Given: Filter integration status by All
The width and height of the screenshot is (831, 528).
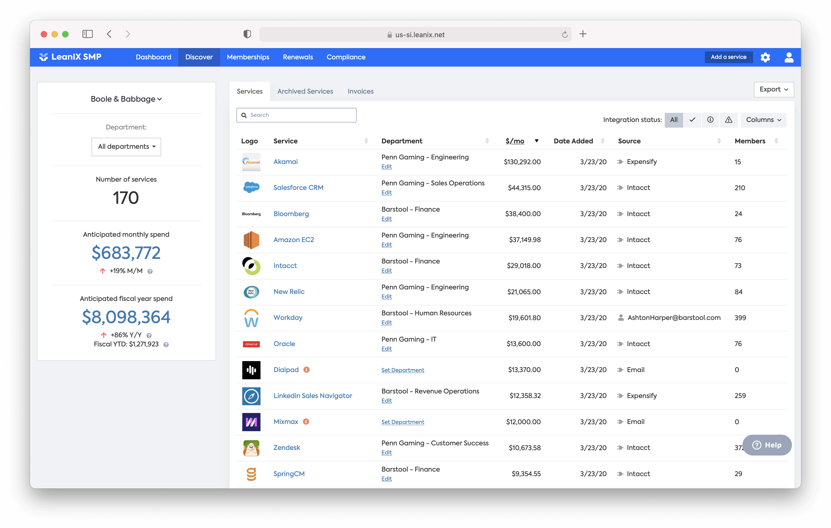Looking at the screenshot, I should coord(674,120).
